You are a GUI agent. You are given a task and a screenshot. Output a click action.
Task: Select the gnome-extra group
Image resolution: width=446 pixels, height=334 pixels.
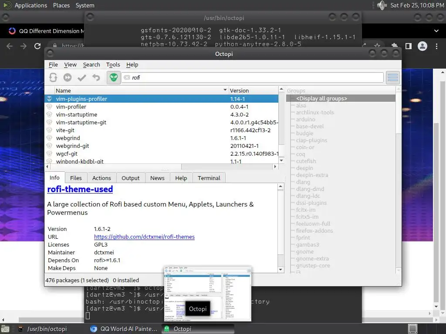click(x=312, y=259)
